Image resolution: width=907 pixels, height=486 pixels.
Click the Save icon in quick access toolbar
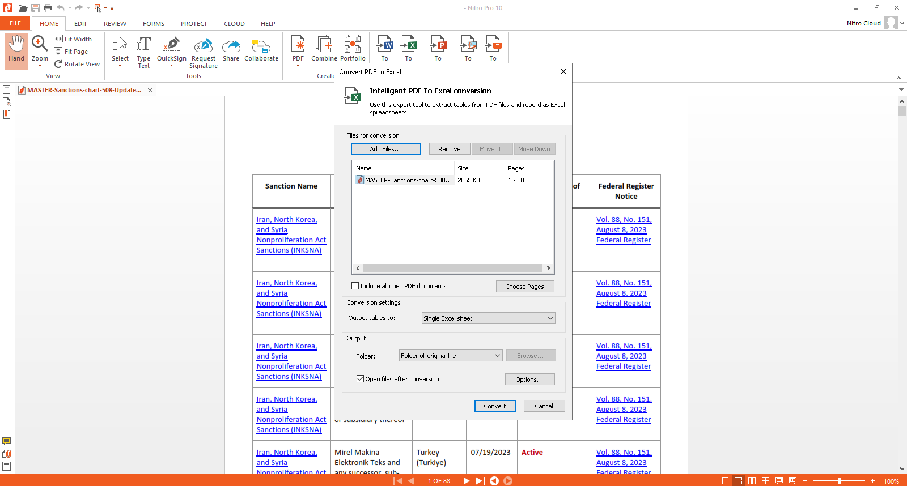coord(35,8)
